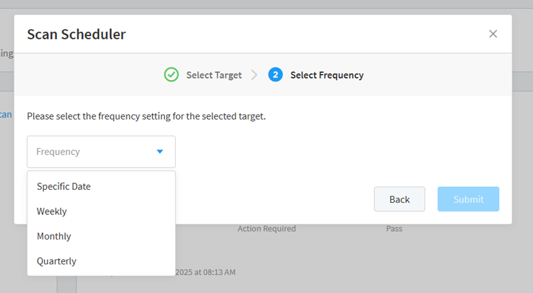Click the blue step 2 badge
The width and height of the screenshot is (533, 293).
pos(275,75)
